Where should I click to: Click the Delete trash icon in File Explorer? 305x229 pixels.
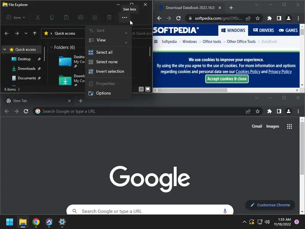click(109, 18)
